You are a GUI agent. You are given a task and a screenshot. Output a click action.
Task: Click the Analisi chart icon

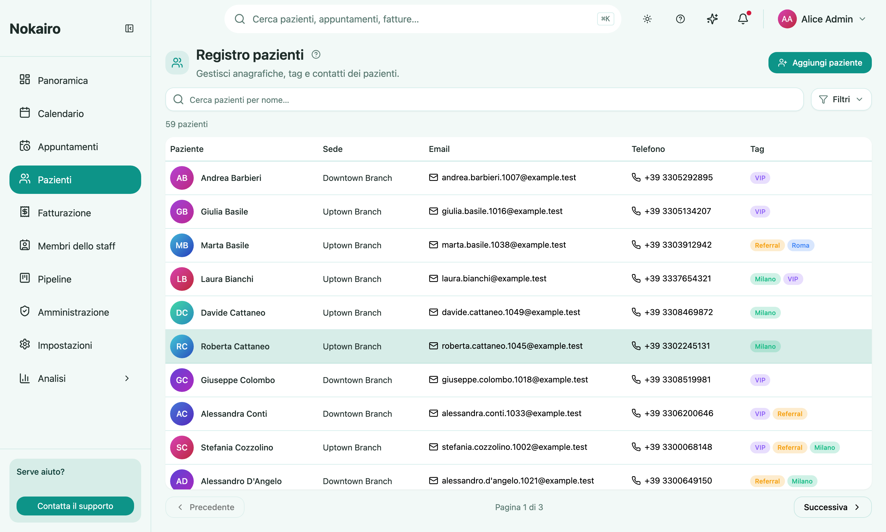click(25, 378)
